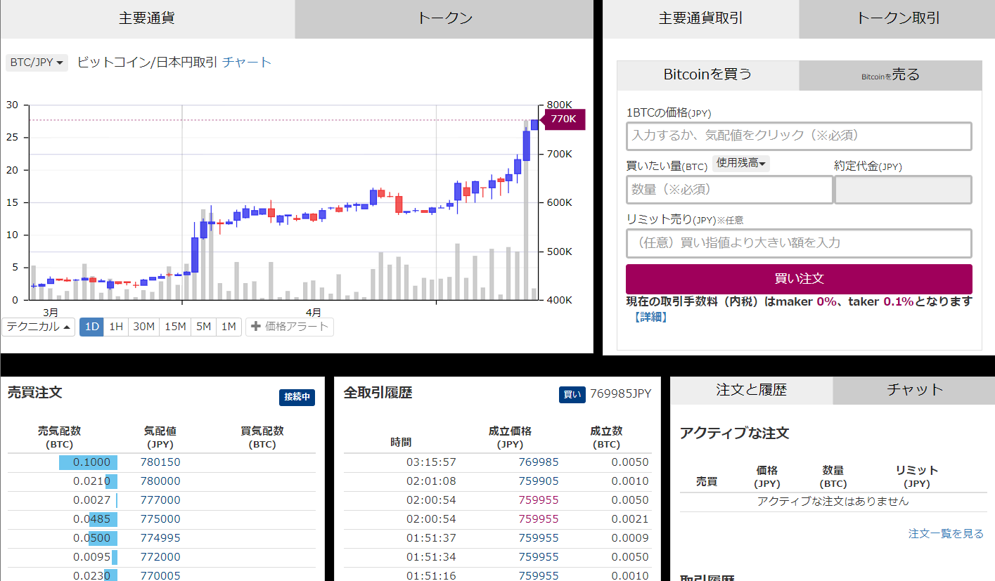
Task: Click the 0.1000 sell quantity bar
Action: point(88,462)
